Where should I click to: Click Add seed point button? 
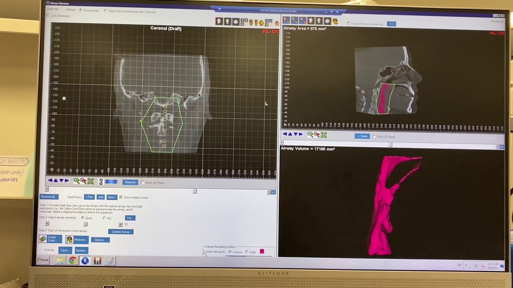101,197
